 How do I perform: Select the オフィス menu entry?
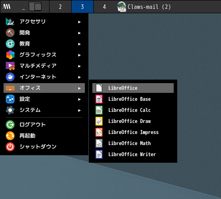(44, 88)
